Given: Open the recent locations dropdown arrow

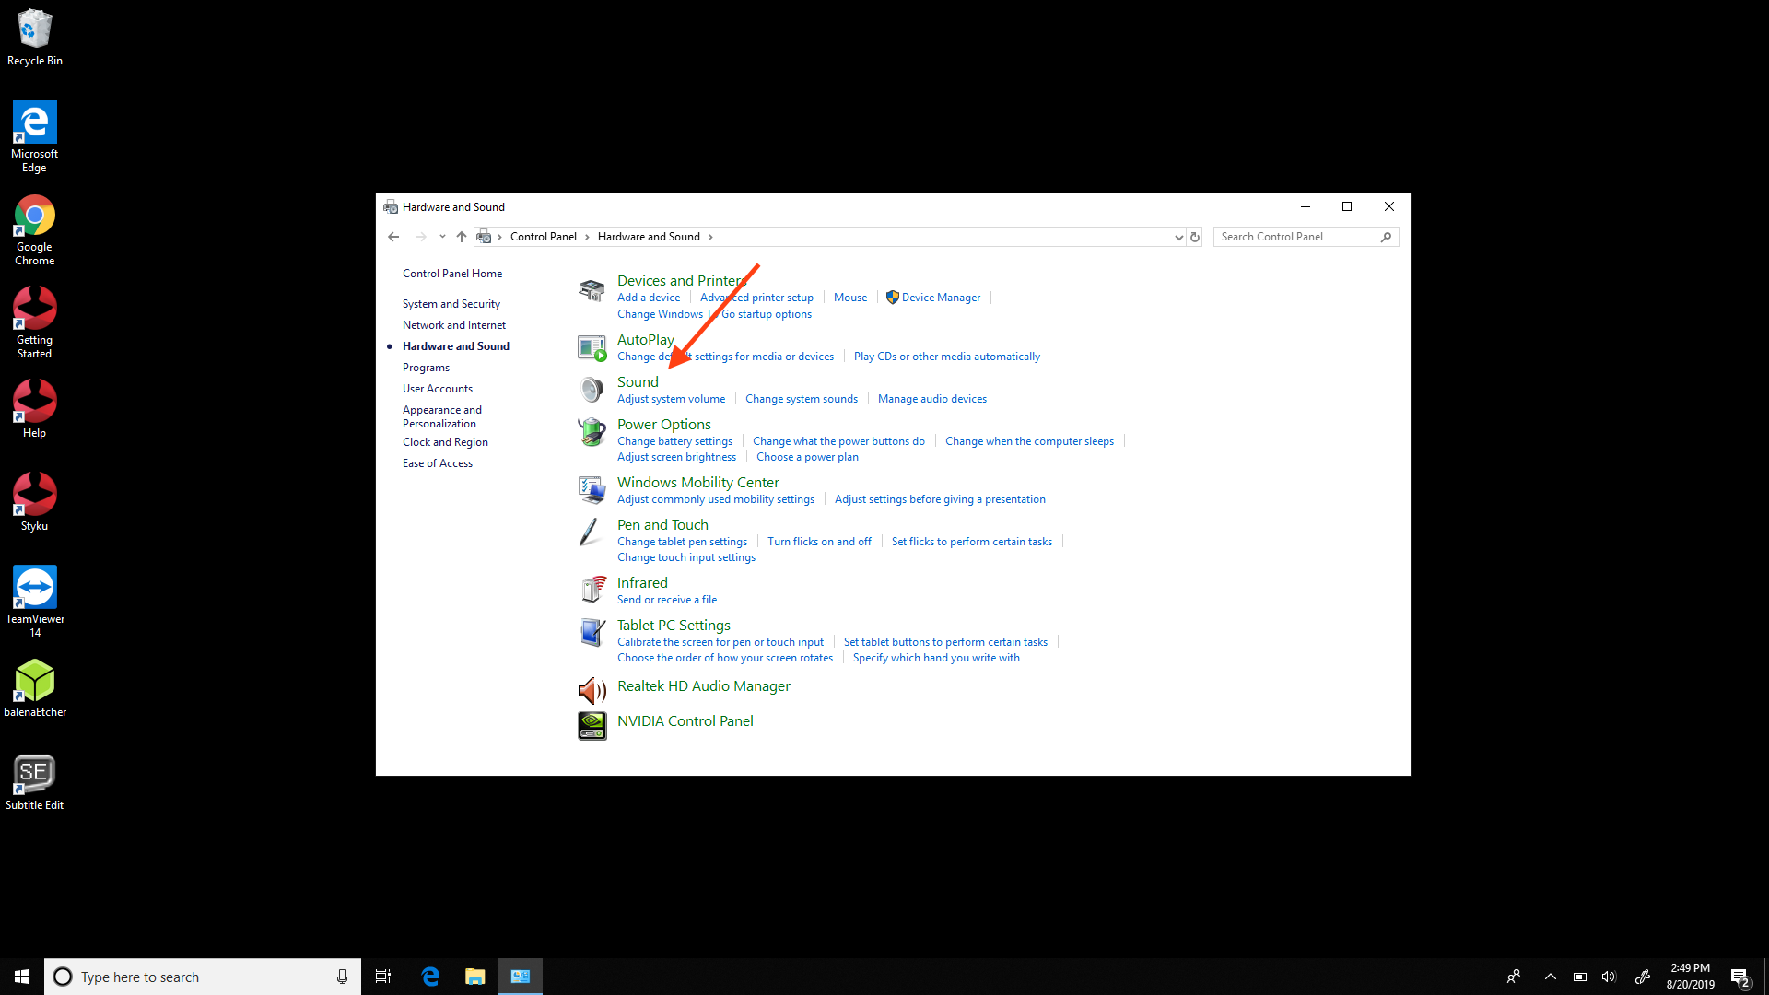Looking at the screenshot, I should point(442,237).
